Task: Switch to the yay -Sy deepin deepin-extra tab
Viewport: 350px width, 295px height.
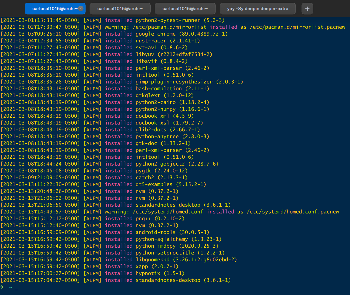Action: (x=257, y=8)
